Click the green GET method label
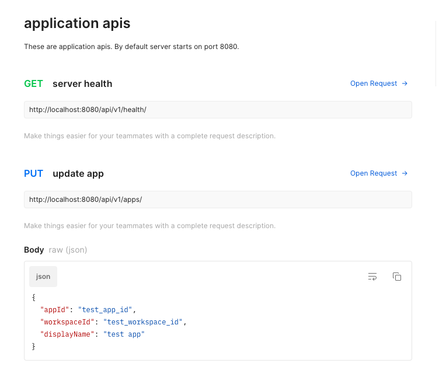Viewport: 439px width, 374px height. (x=33, y=83)
